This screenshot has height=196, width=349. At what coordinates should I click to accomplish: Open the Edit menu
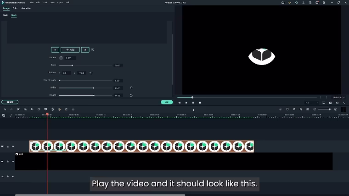(38, 3)
